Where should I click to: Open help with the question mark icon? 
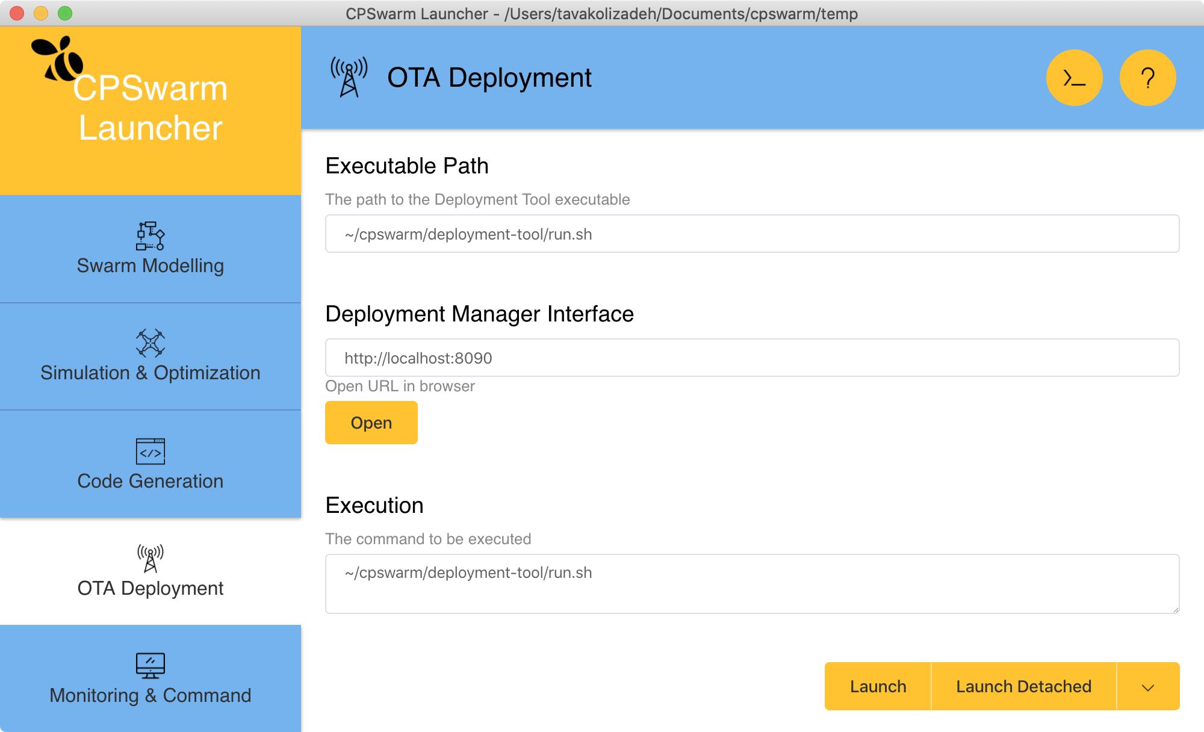pos(1147,78)
